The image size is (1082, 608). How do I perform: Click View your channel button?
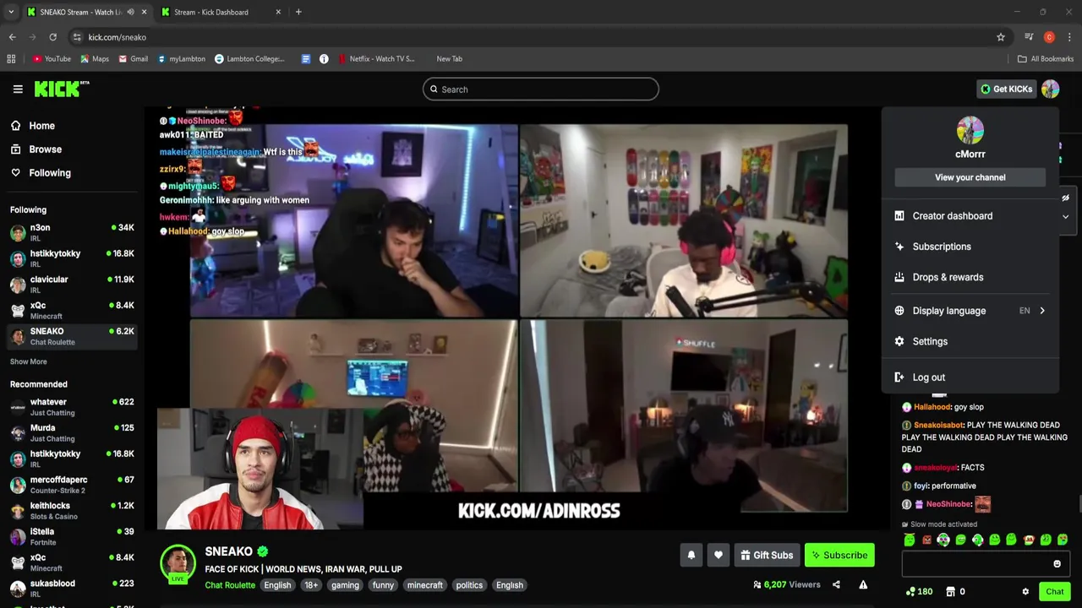[x=970, y=177]
